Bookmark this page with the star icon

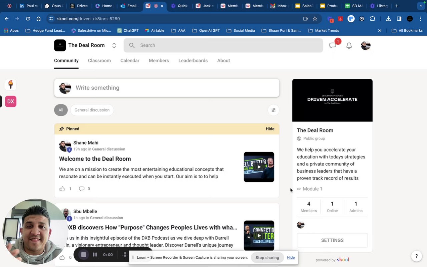[315, 19]
